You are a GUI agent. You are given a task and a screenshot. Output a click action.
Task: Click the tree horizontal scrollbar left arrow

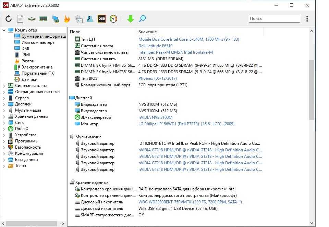[3, 224]
